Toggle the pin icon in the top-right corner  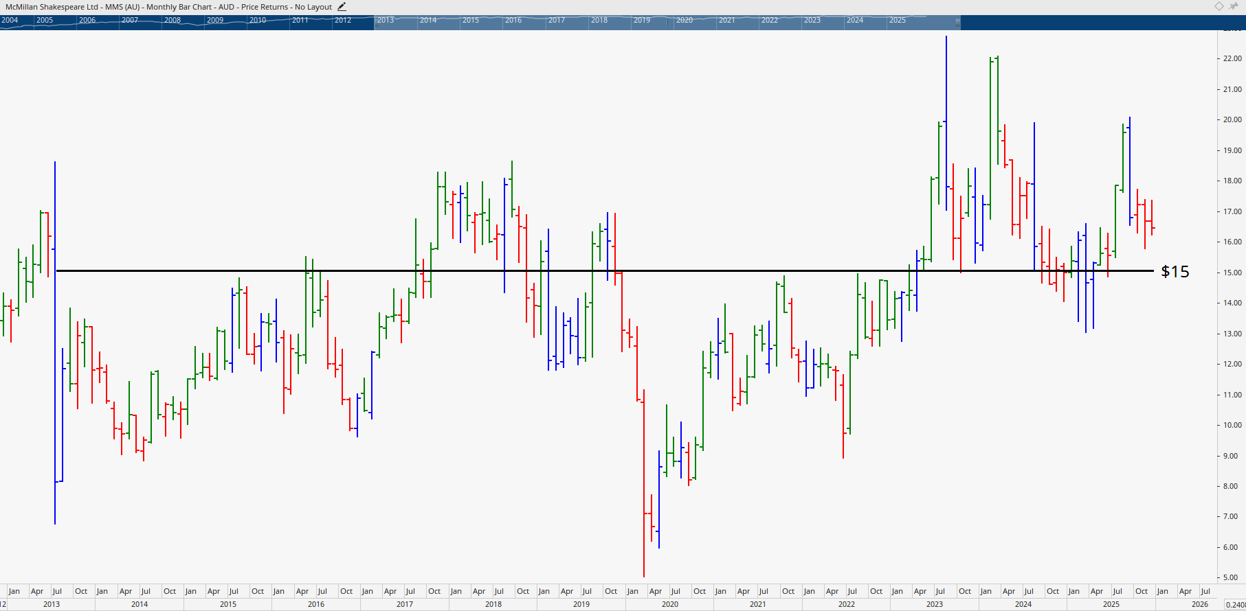tap(1234, 6)
